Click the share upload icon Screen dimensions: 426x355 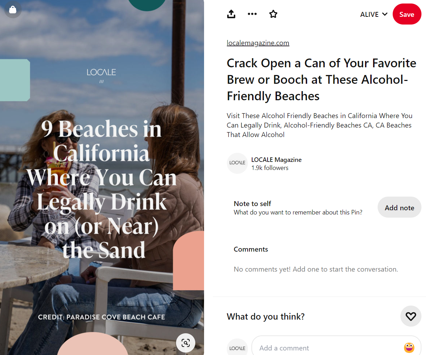tap(231, 14)
